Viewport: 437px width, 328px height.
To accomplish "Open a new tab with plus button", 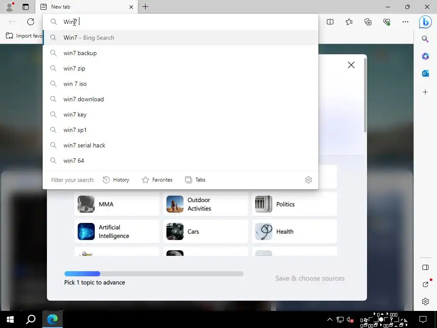I will pyautogui.click(x=145, y=7).
